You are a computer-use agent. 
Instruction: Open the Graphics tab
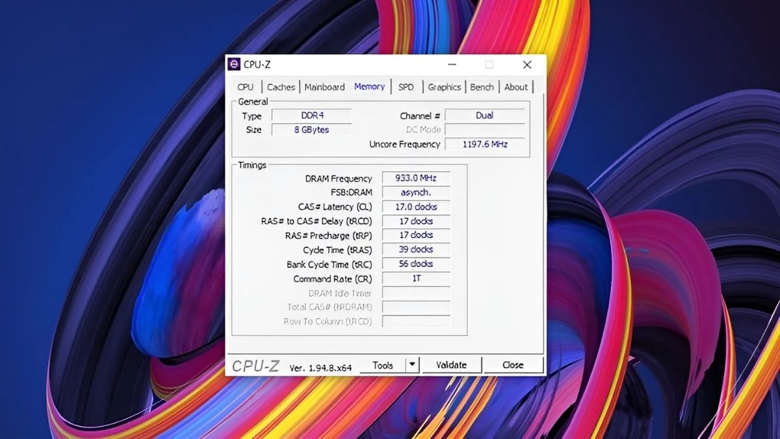click(445, 86)
